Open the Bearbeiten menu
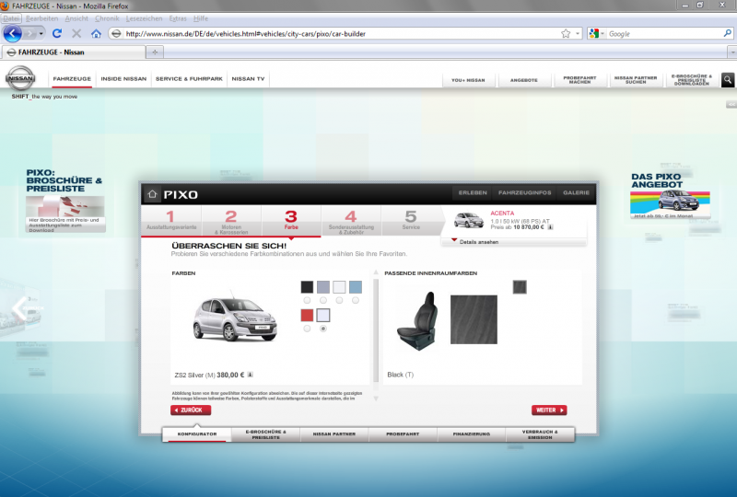This screenshot has width=737, height=497. pyautogui.click(x=41, y=18)
